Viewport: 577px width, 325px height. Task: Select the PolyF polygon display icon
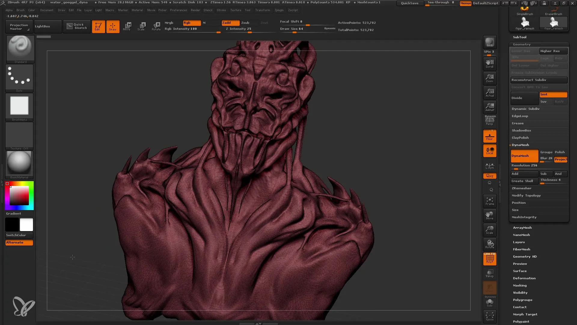490,258
